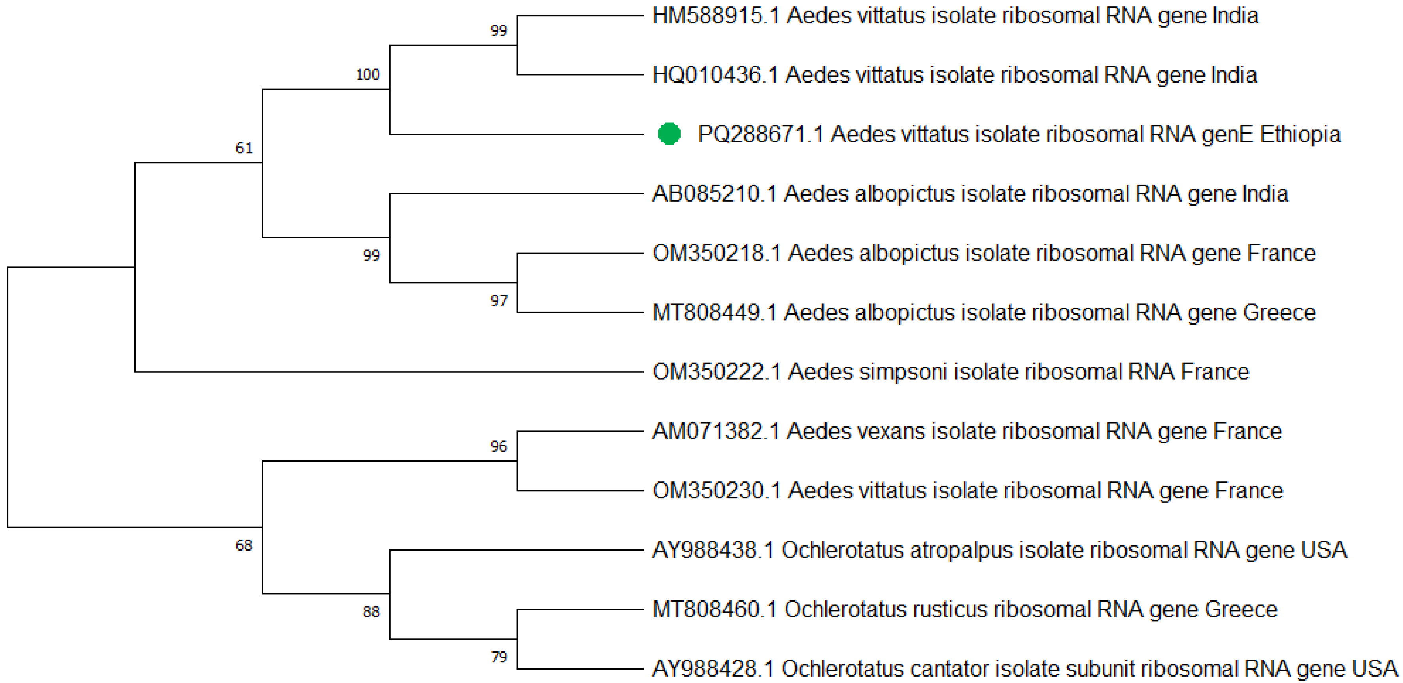Click the bootstrap value 68 node label
Viewport: 1403px width, 683px height.
[x=244, y=546]
